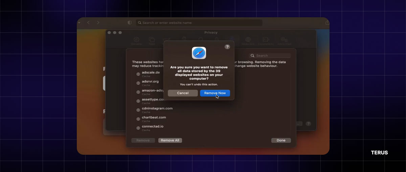Screen dimensions: 406x172
Task: Click the greyed-out Remove button
Action: coord(143,140)
